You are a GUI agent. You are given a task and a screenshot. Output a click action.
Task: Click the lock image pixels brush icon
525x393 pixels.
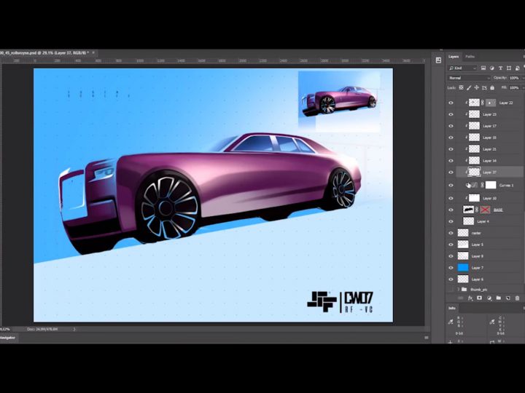click(x=468, y=87)
